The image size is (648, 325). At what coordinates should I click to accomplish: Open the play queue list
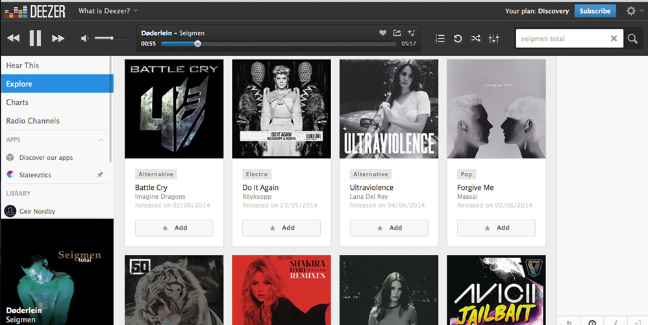pyautogui.click(x=440, y=38)
